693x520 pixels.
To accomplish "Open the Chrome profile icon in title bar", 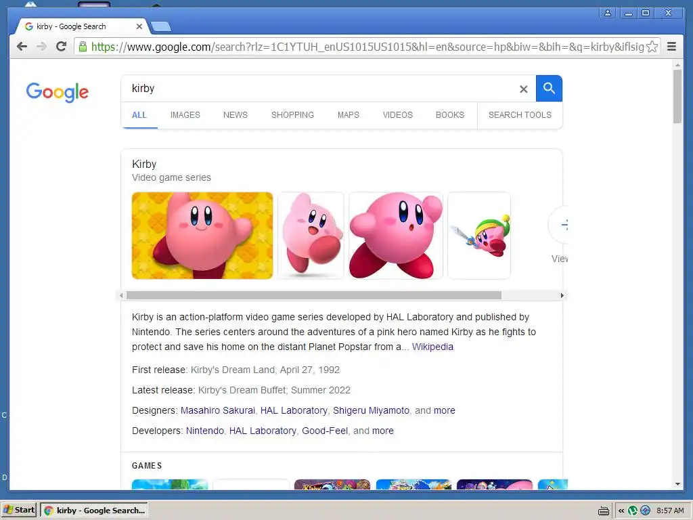I will [608, 13].
